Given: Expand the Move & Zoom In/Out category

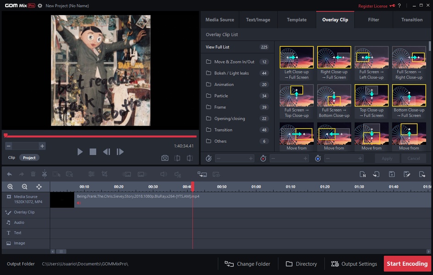Looking at the screenshot, I should [234, 62].
